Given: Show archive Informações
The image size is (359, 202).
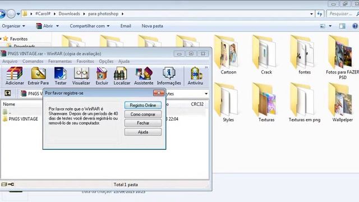Looking at the screenshot, I should click(169, 76).
